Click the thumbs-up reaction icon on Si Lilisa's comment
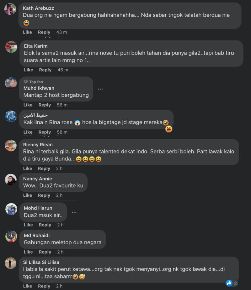This screenshot has width=251, height=290. click(229, 283)
